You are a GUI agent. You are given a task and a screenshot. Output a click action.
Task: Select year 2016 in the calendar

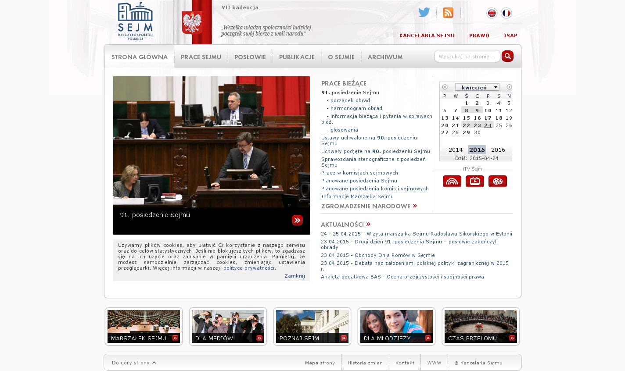(498, 150)
